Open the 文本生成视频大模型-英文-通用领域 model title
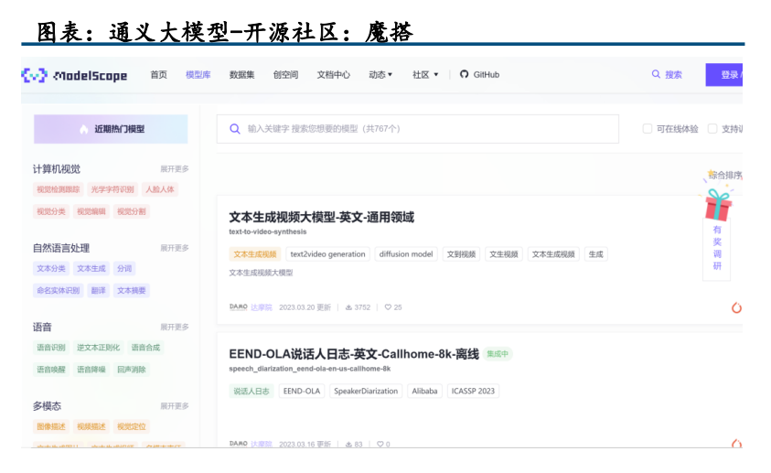771x473 pixels. click(322, 218)
